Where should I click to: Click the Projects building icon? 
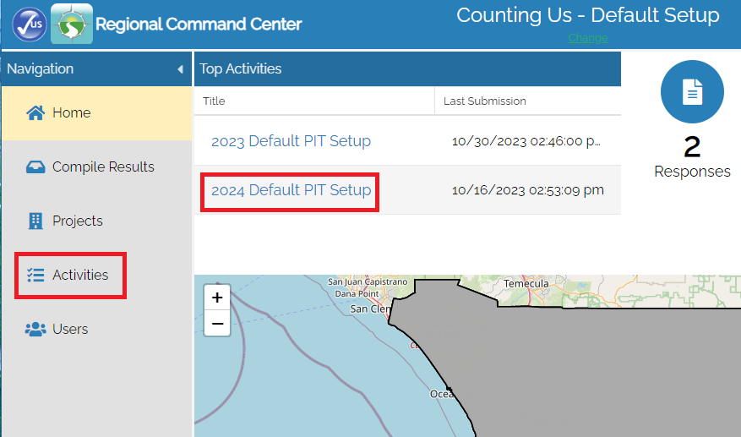[35, 221]
